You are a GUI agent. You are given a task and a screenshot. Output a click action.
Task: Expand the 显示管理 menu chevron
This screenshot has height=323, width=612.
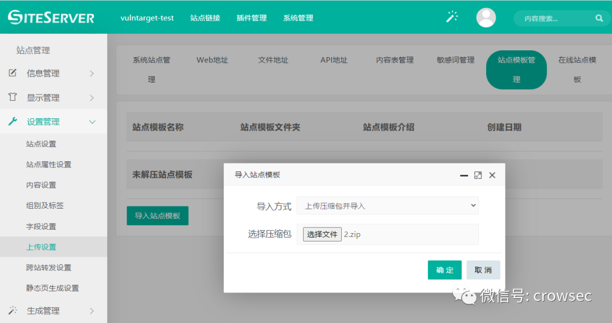pyautogui.click(x=92, y=97)
